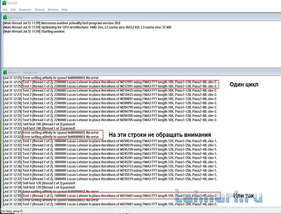The image size is (281, 214).
Task: Click the 'Starting worker.' log line
Action: pyautogui.click(x=34, y=32)
